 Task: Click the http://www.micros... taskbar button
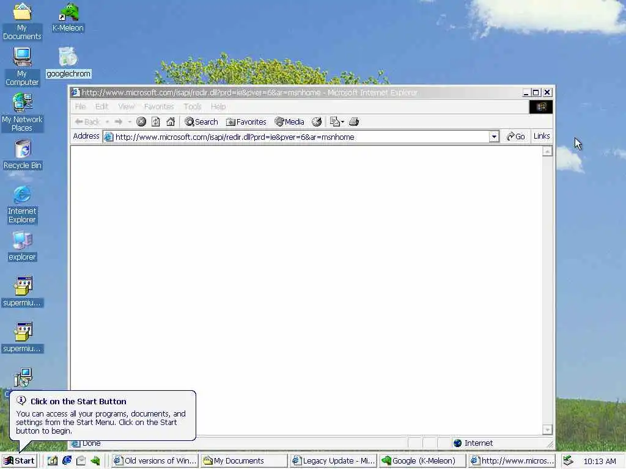(512, 460)
